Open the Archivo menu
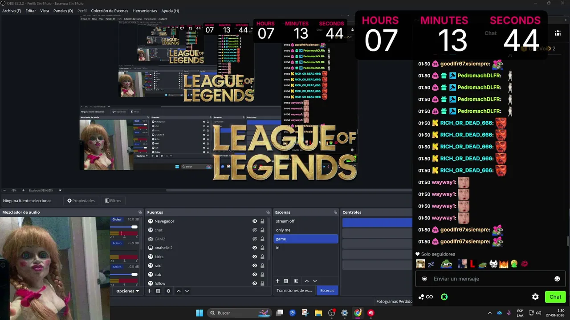 tap(12, 11)
